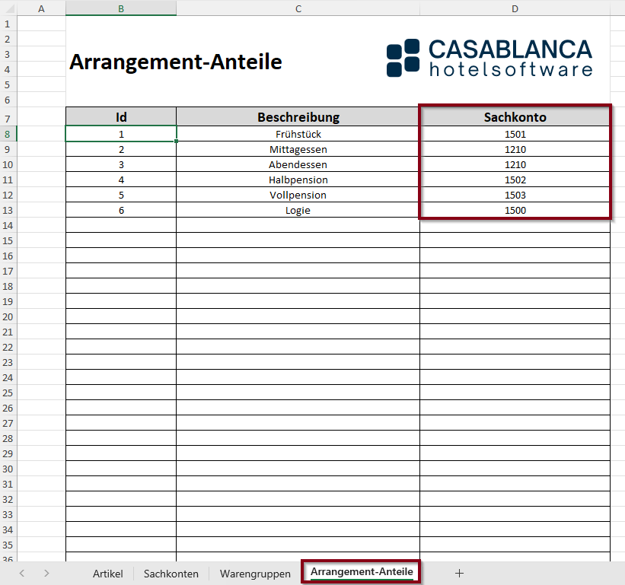
Task: Click the Arrangement-Anteile sheet tab
Action: [x=362, y=572]
